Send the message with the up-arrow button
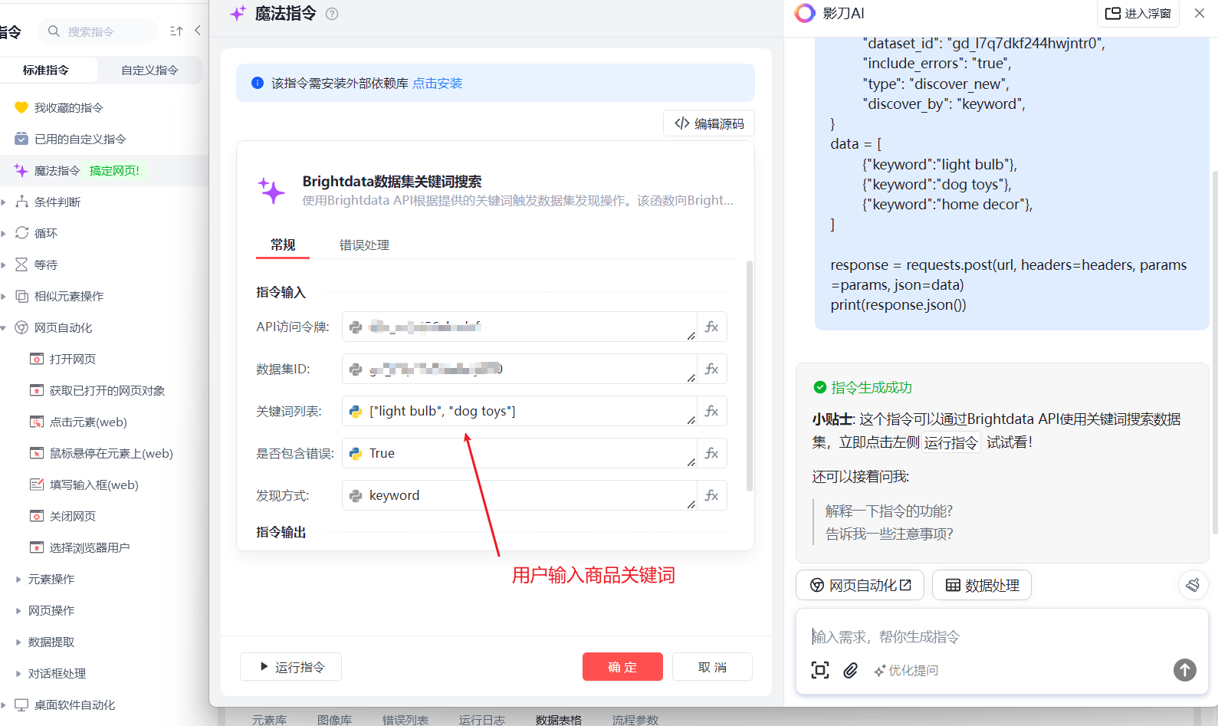Screen dimensions: 1218x726 1185,670
